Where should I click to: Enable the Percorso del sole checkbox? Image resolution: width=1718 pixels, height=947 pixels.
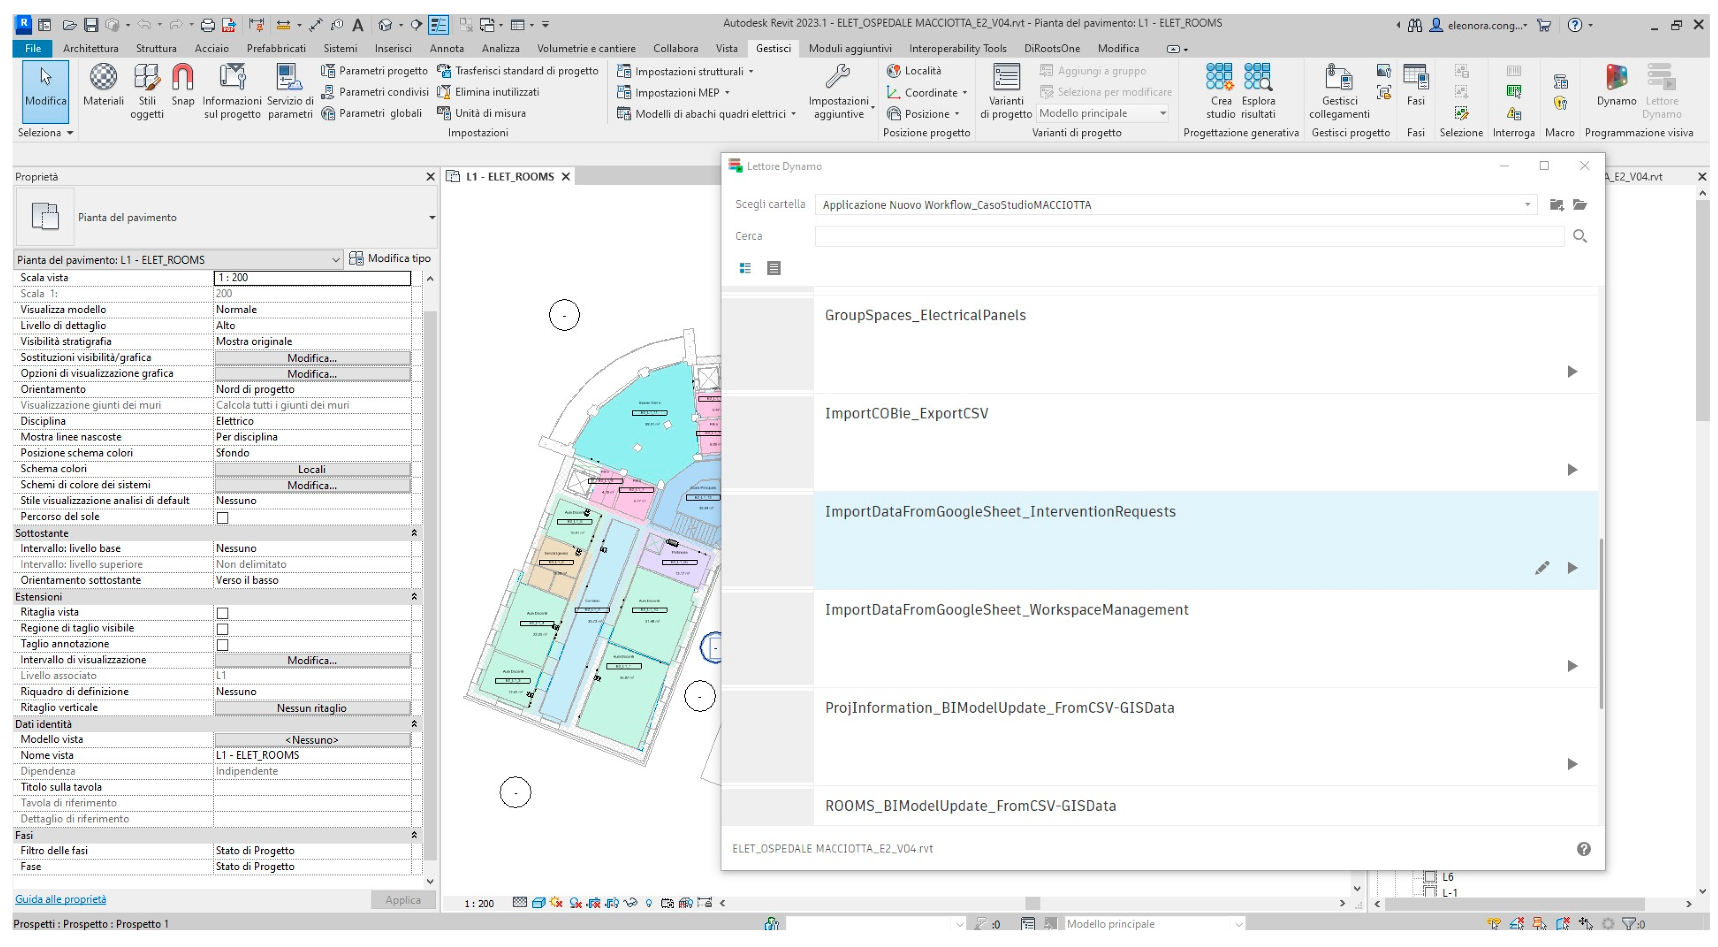223,518
